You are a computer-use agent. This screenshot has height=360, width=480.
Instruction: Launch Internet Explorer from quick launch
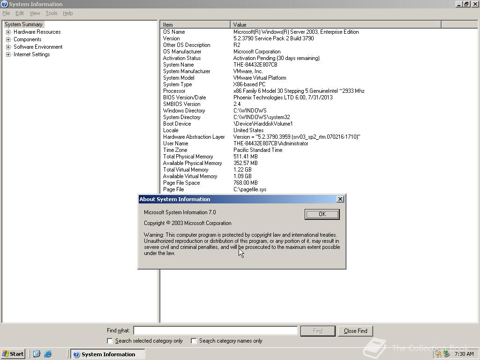(x=48, y=354)
